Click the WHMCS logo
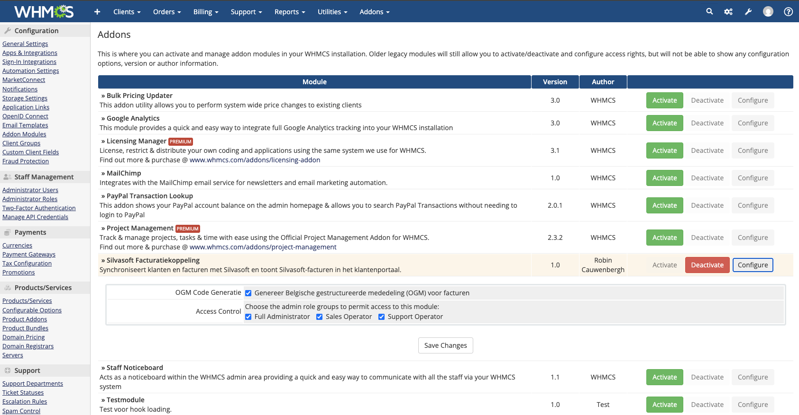This screenshot has height=415, width=799. coord(44,11)
